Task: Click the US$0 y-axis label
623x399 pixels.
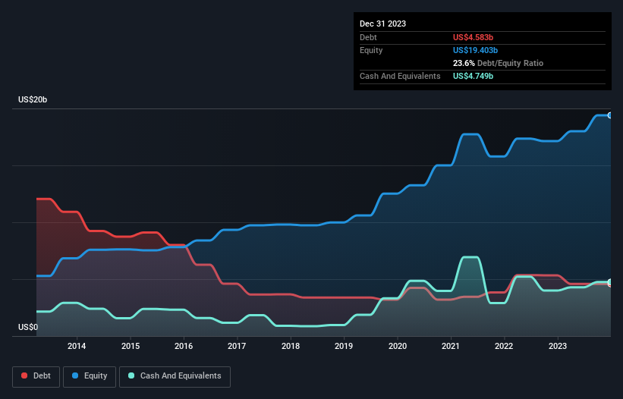Action: point(28,327)
